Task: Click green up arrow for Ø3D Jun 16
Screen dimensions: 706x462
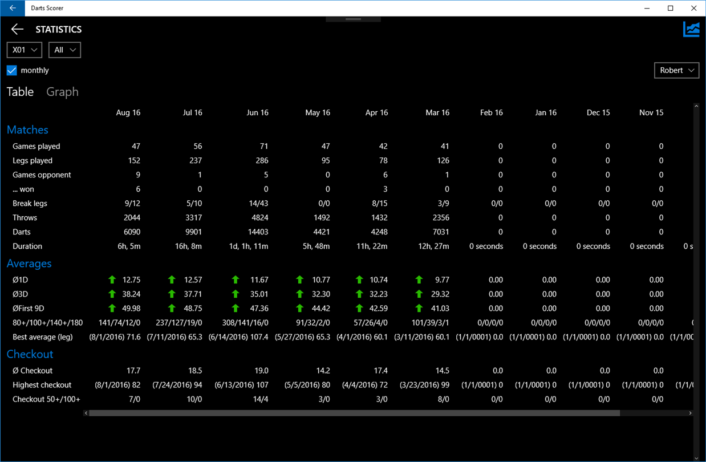Action: click(x=236, y=294)
